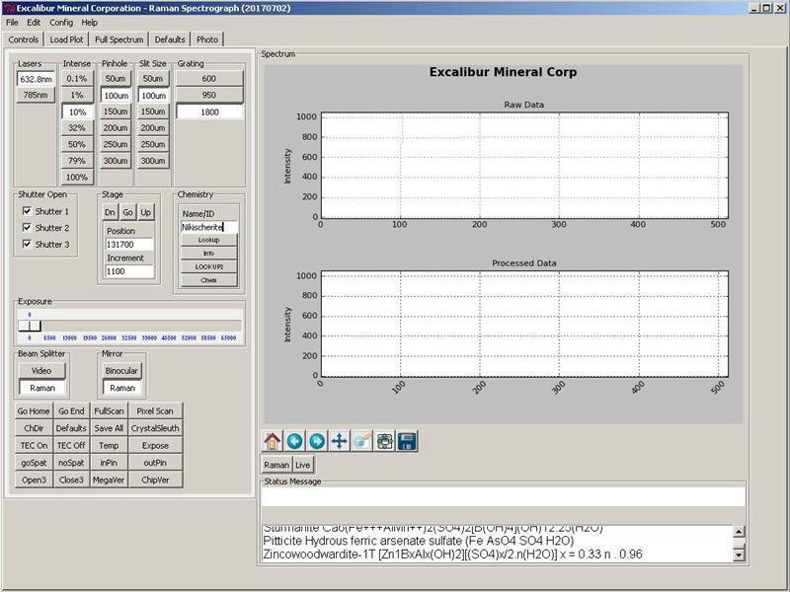Set Mirror to Binocular
Image resolution: width=790 pixels, height=592 pixels.
coord(121,371)
